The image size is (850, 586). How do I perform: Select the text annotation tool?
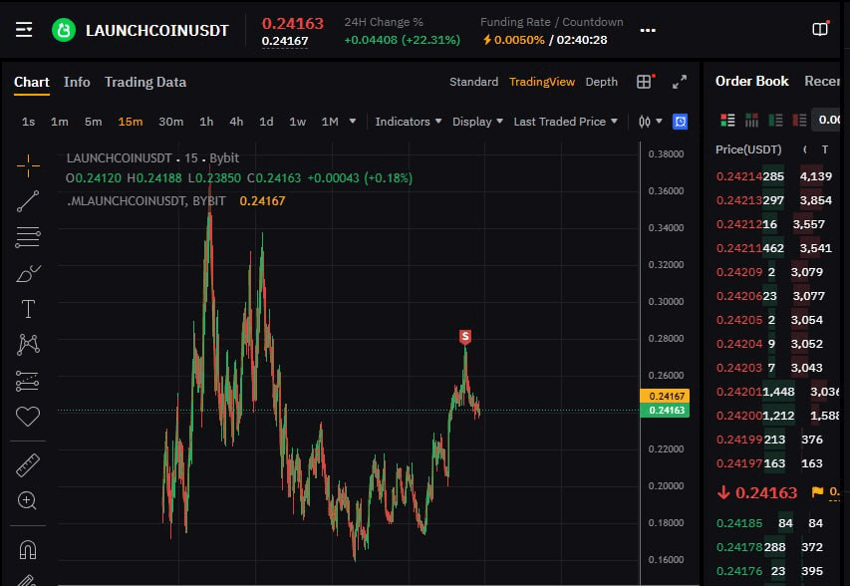28,309
